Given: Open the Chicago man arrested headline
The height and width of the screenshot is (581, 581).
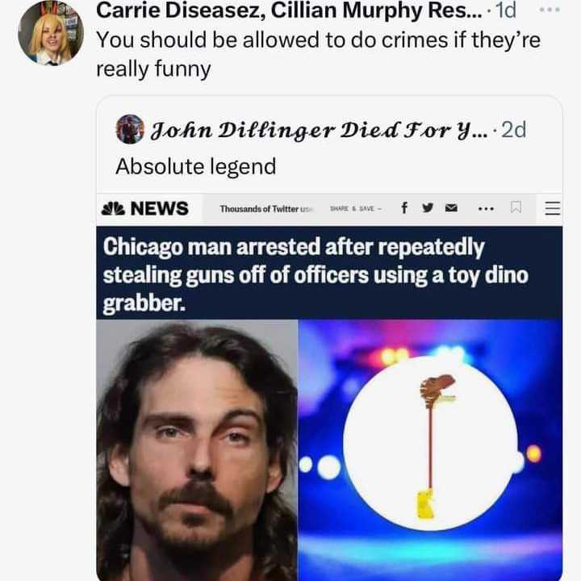Looking at the screenshot, I should point(316,274).
